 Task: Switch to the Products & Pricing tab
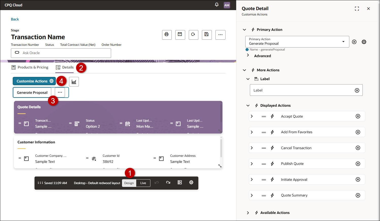(x=30, y=67)
